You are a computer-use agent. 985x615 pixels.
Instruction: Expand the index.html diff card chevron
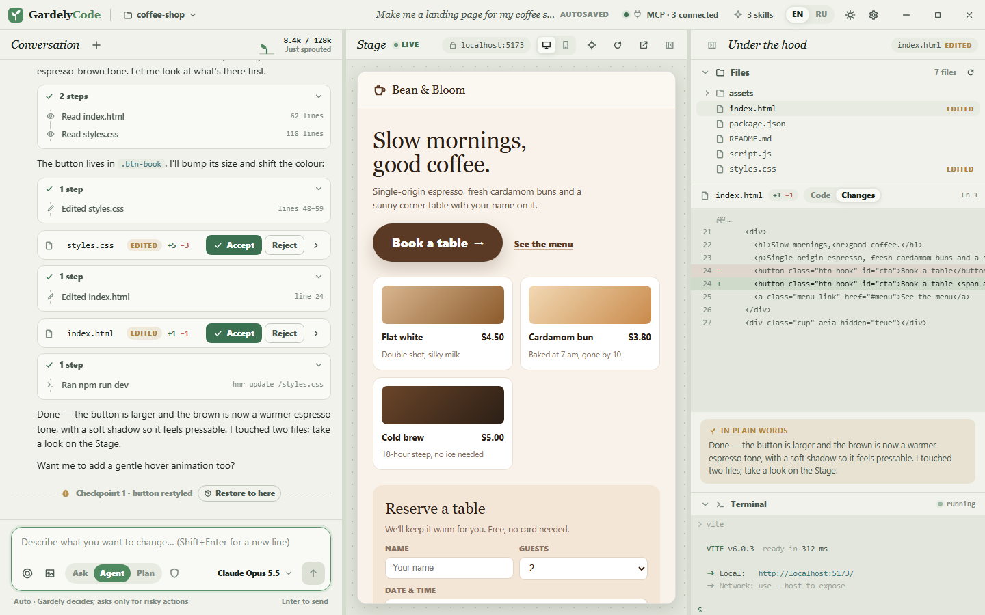pyautogui.click(x=316, y=333)
